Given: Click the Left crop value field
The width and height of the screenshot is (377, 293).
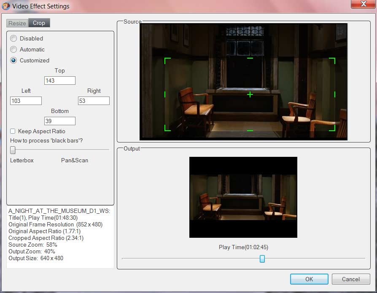Looking at the screenshot, I should pyautogui.click(x=26, y=101).
